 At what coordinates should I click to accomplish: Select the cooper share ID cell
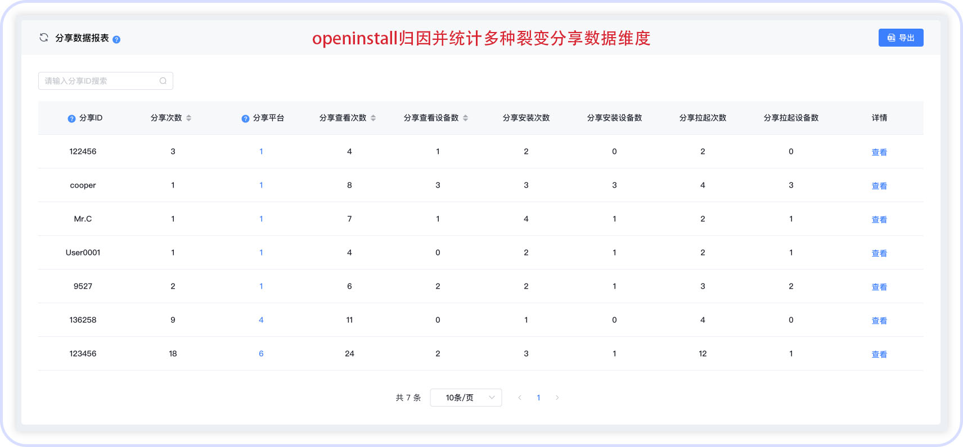click(x=83, y=185)
